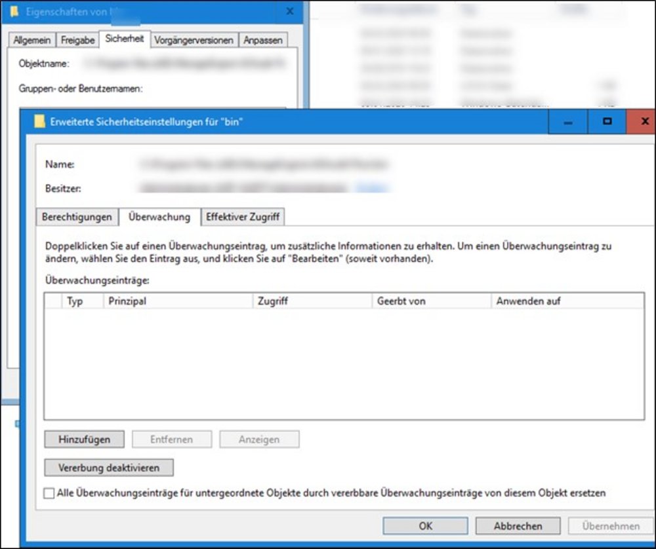Image resolution: width=656 pixels, height=549 pixels.
Task: Switch to the Berechtigungen tab
Action: (77, 217)
